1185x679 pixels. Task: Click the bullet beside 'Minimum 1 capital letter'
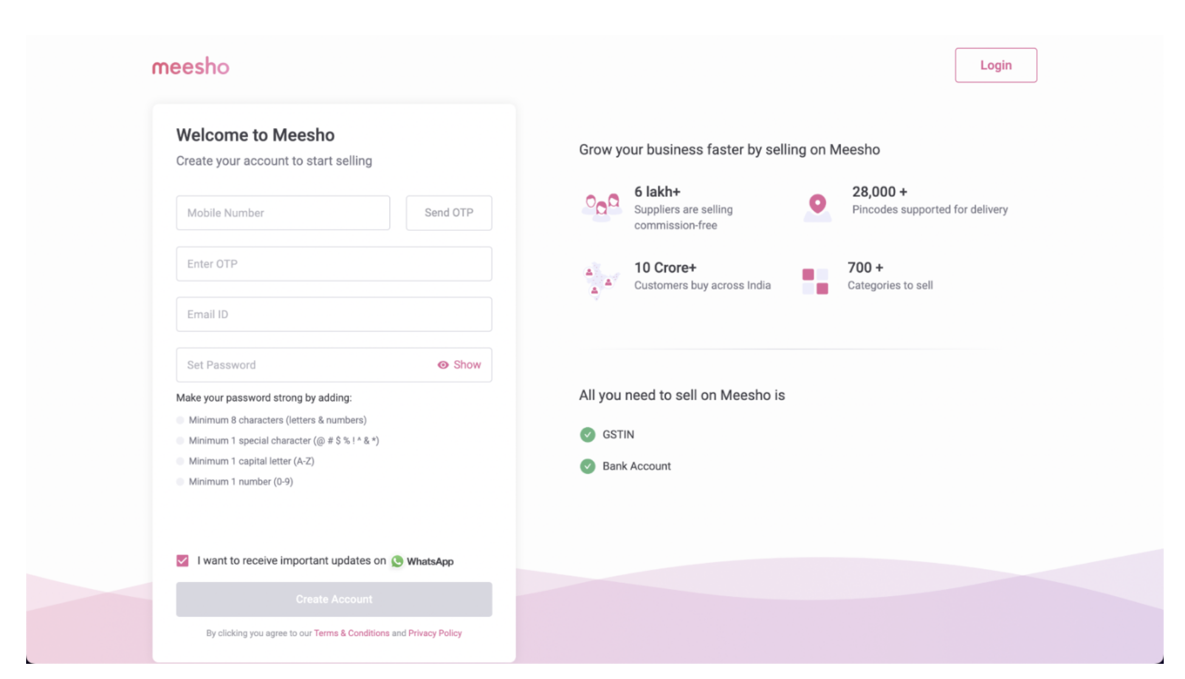click(180, 461)
